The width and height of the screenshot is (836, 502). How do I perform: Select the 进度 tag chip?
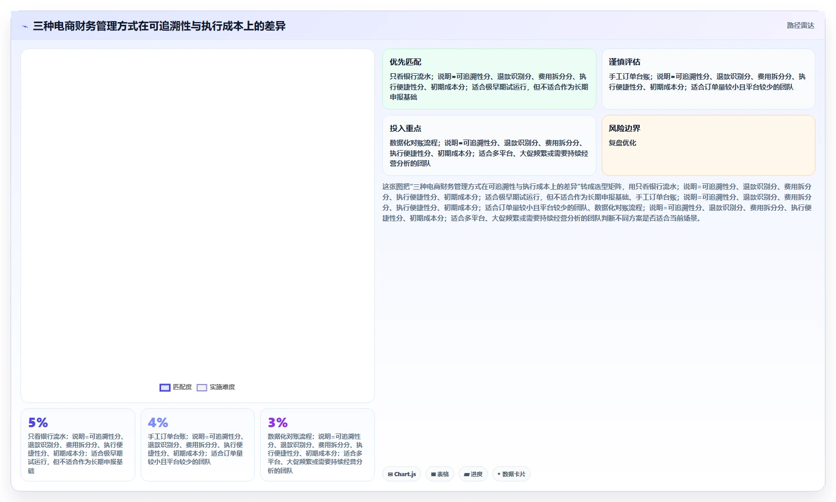click(473, 474)
